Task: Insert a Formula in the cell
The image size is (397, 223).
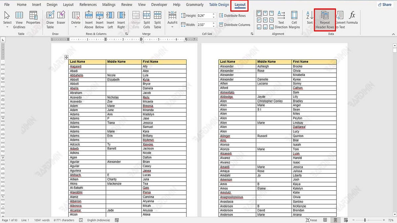Action: point(352,18)
